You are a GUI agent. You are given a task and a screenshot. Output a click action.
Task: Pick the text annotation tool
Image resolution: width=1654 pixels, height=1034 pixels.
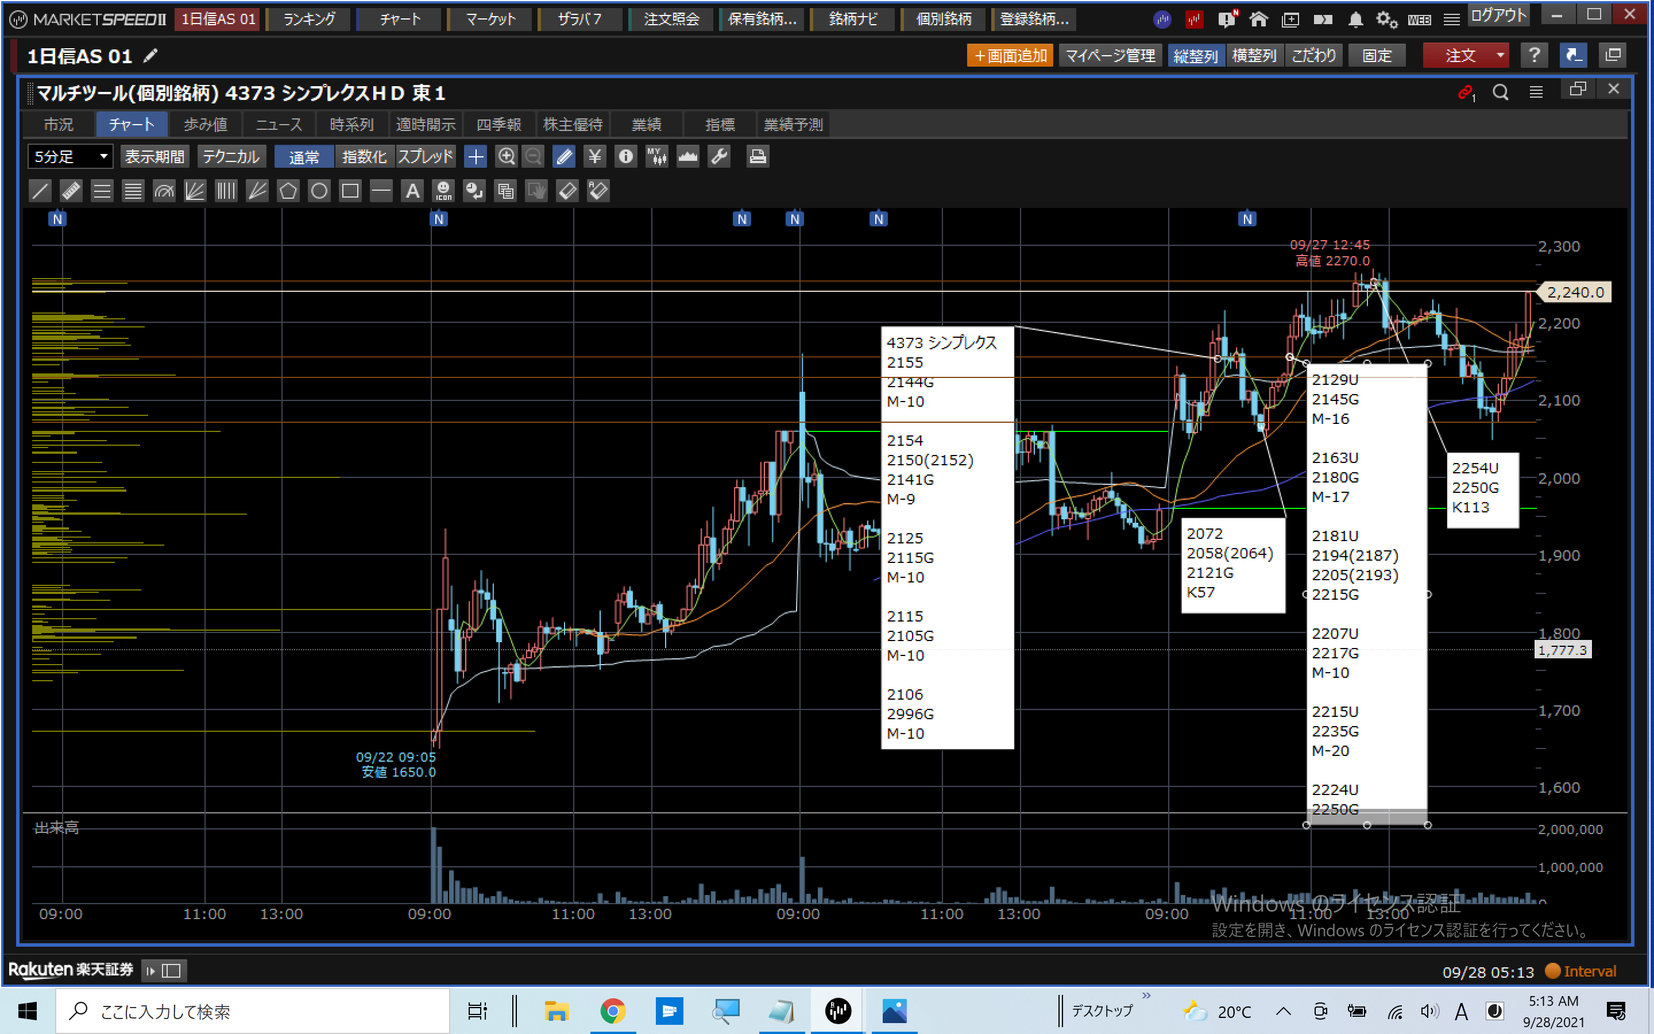(412, 191)
